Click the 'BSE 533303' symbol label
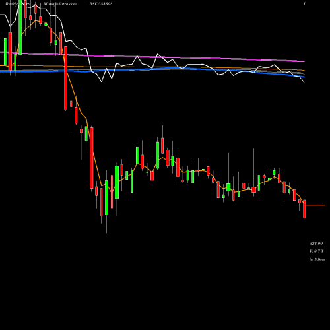 point(101,4)
